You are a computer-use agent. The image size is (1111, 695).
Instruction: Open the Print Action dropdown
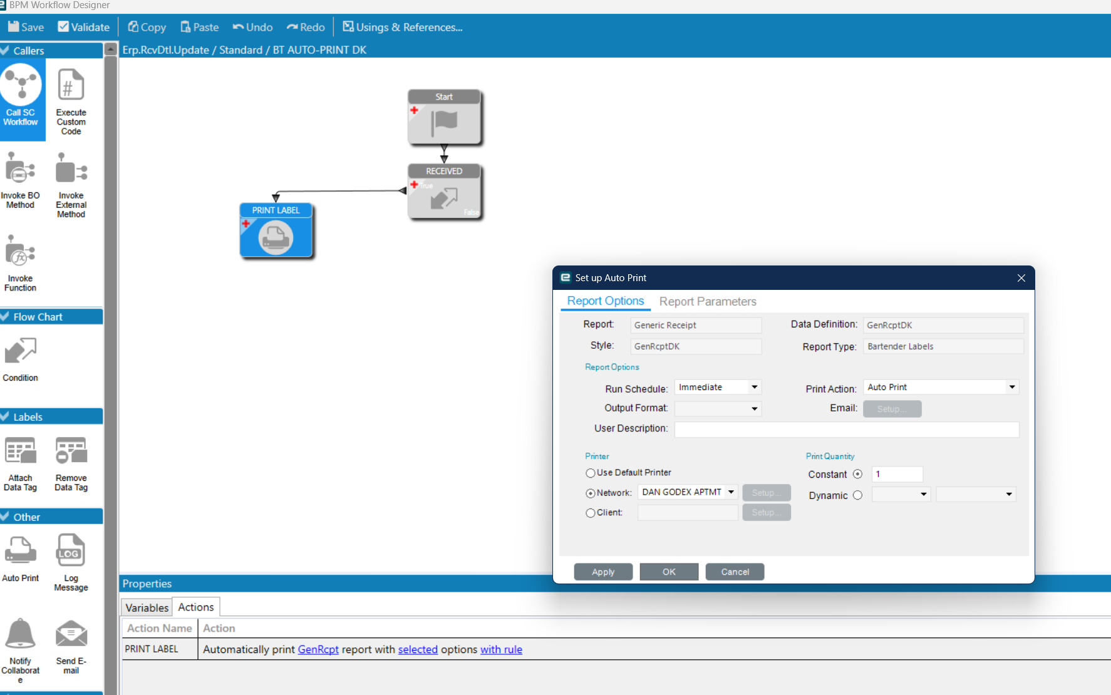(1012, 387)
